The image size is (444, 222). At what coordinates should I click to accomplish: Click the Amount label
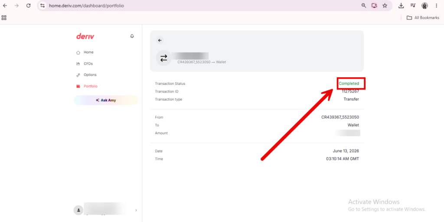(x=161, y=133)
